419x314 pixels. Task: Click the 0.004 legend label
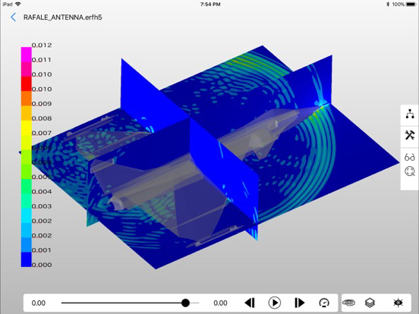point(42,191)
